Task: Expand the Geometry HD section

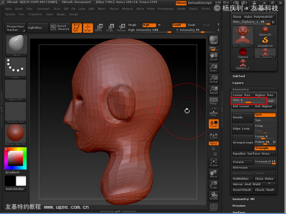Action: (x=243, y=199)
